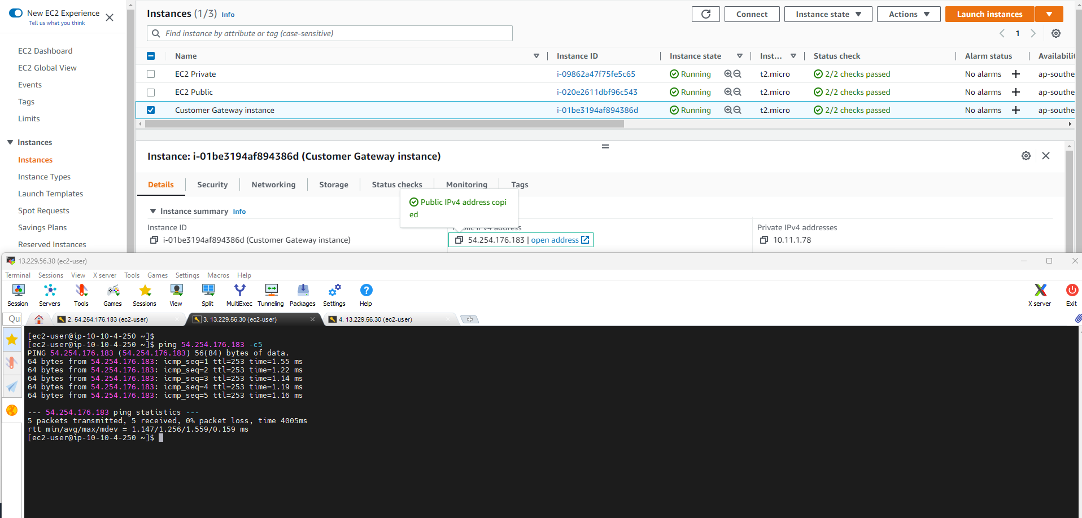This screenshot has width=1082, height=518.
Task: Click the horizontal scrollbar under instances table
Action: pos(384,124)
